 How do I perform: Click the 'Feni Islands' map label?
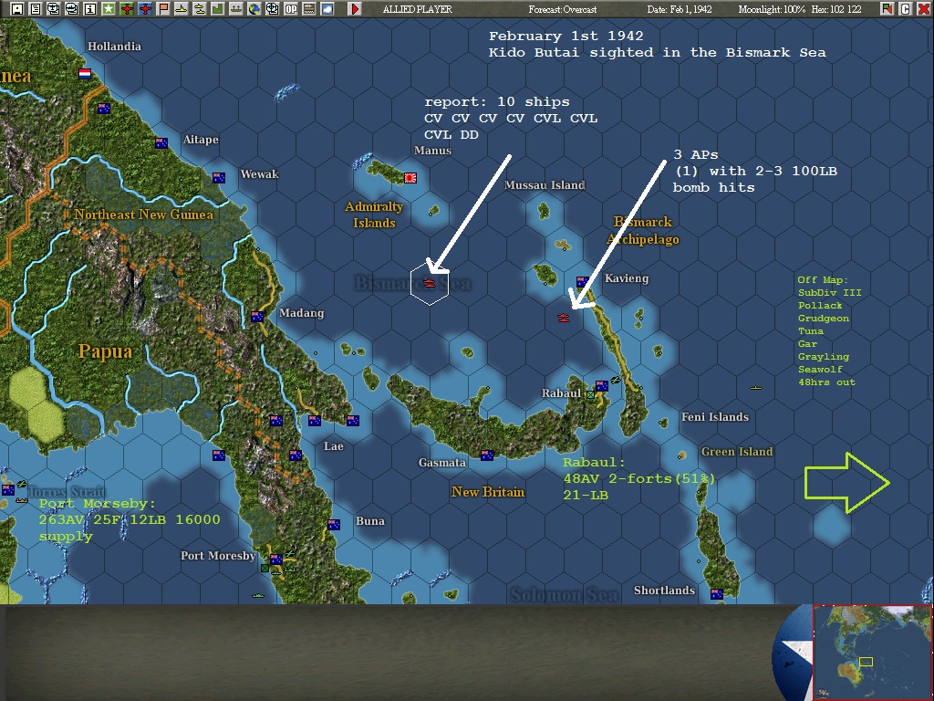[715, 416]
